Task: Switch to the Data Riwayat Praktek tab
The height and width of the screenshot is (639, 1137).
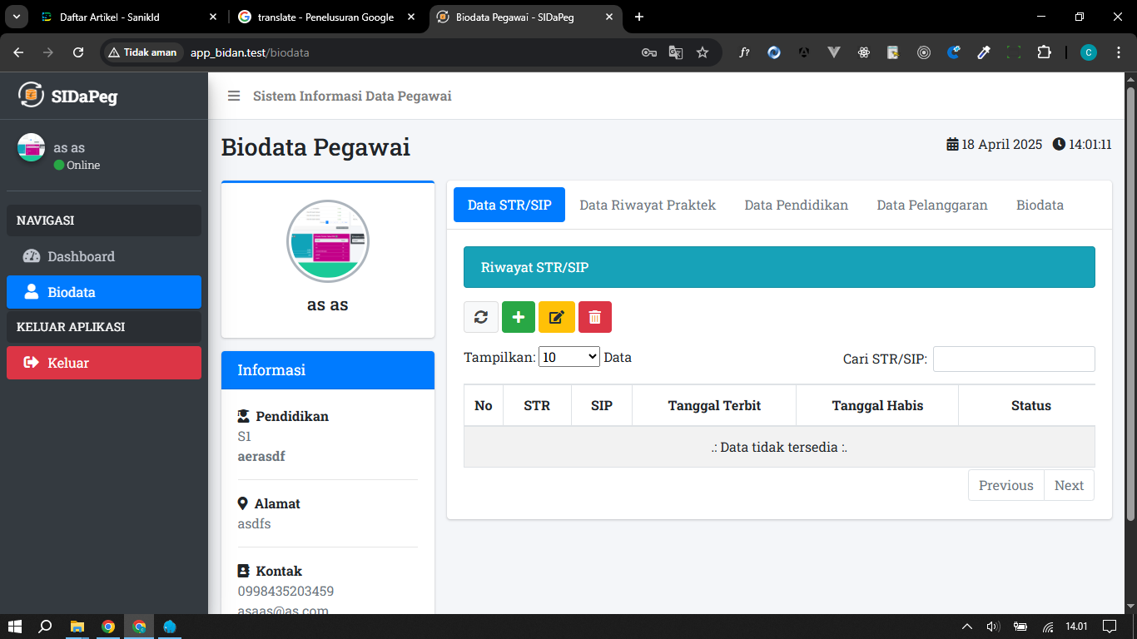Action: tap(648, 205)
